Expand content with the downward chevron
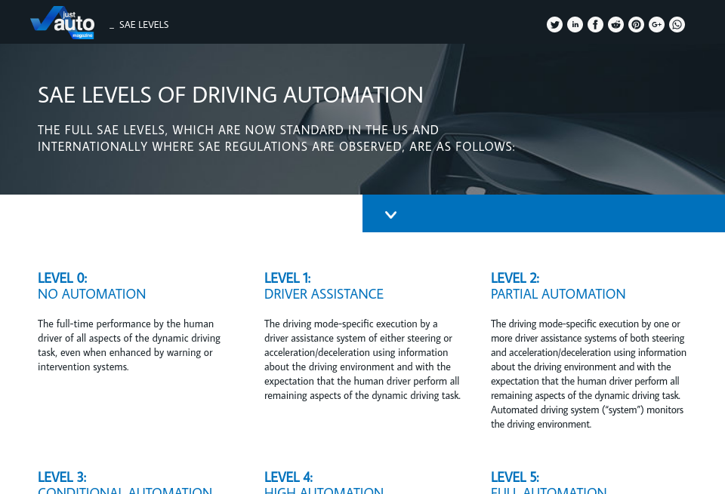Screen dimensions: 725x494 (x=390, y=213)
